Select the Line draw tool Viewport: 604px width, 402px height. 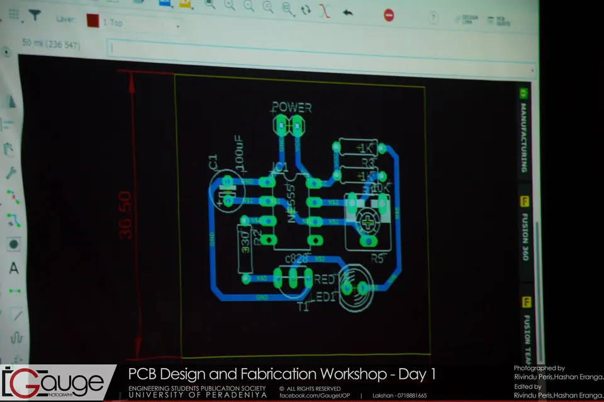coord(16,315)
